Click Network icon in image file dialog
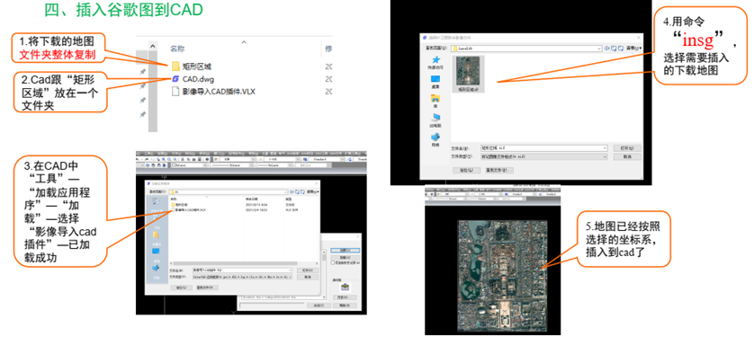Screen dimensions: 754x354 pos(435,137)
